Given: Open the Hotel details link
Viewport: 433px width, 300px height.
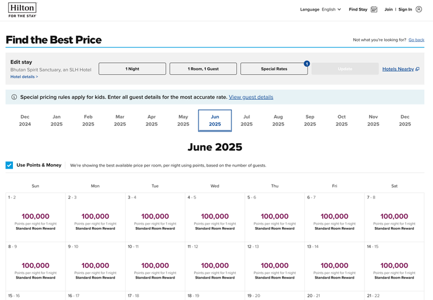Looking at the screenshot, I should 24,77.
